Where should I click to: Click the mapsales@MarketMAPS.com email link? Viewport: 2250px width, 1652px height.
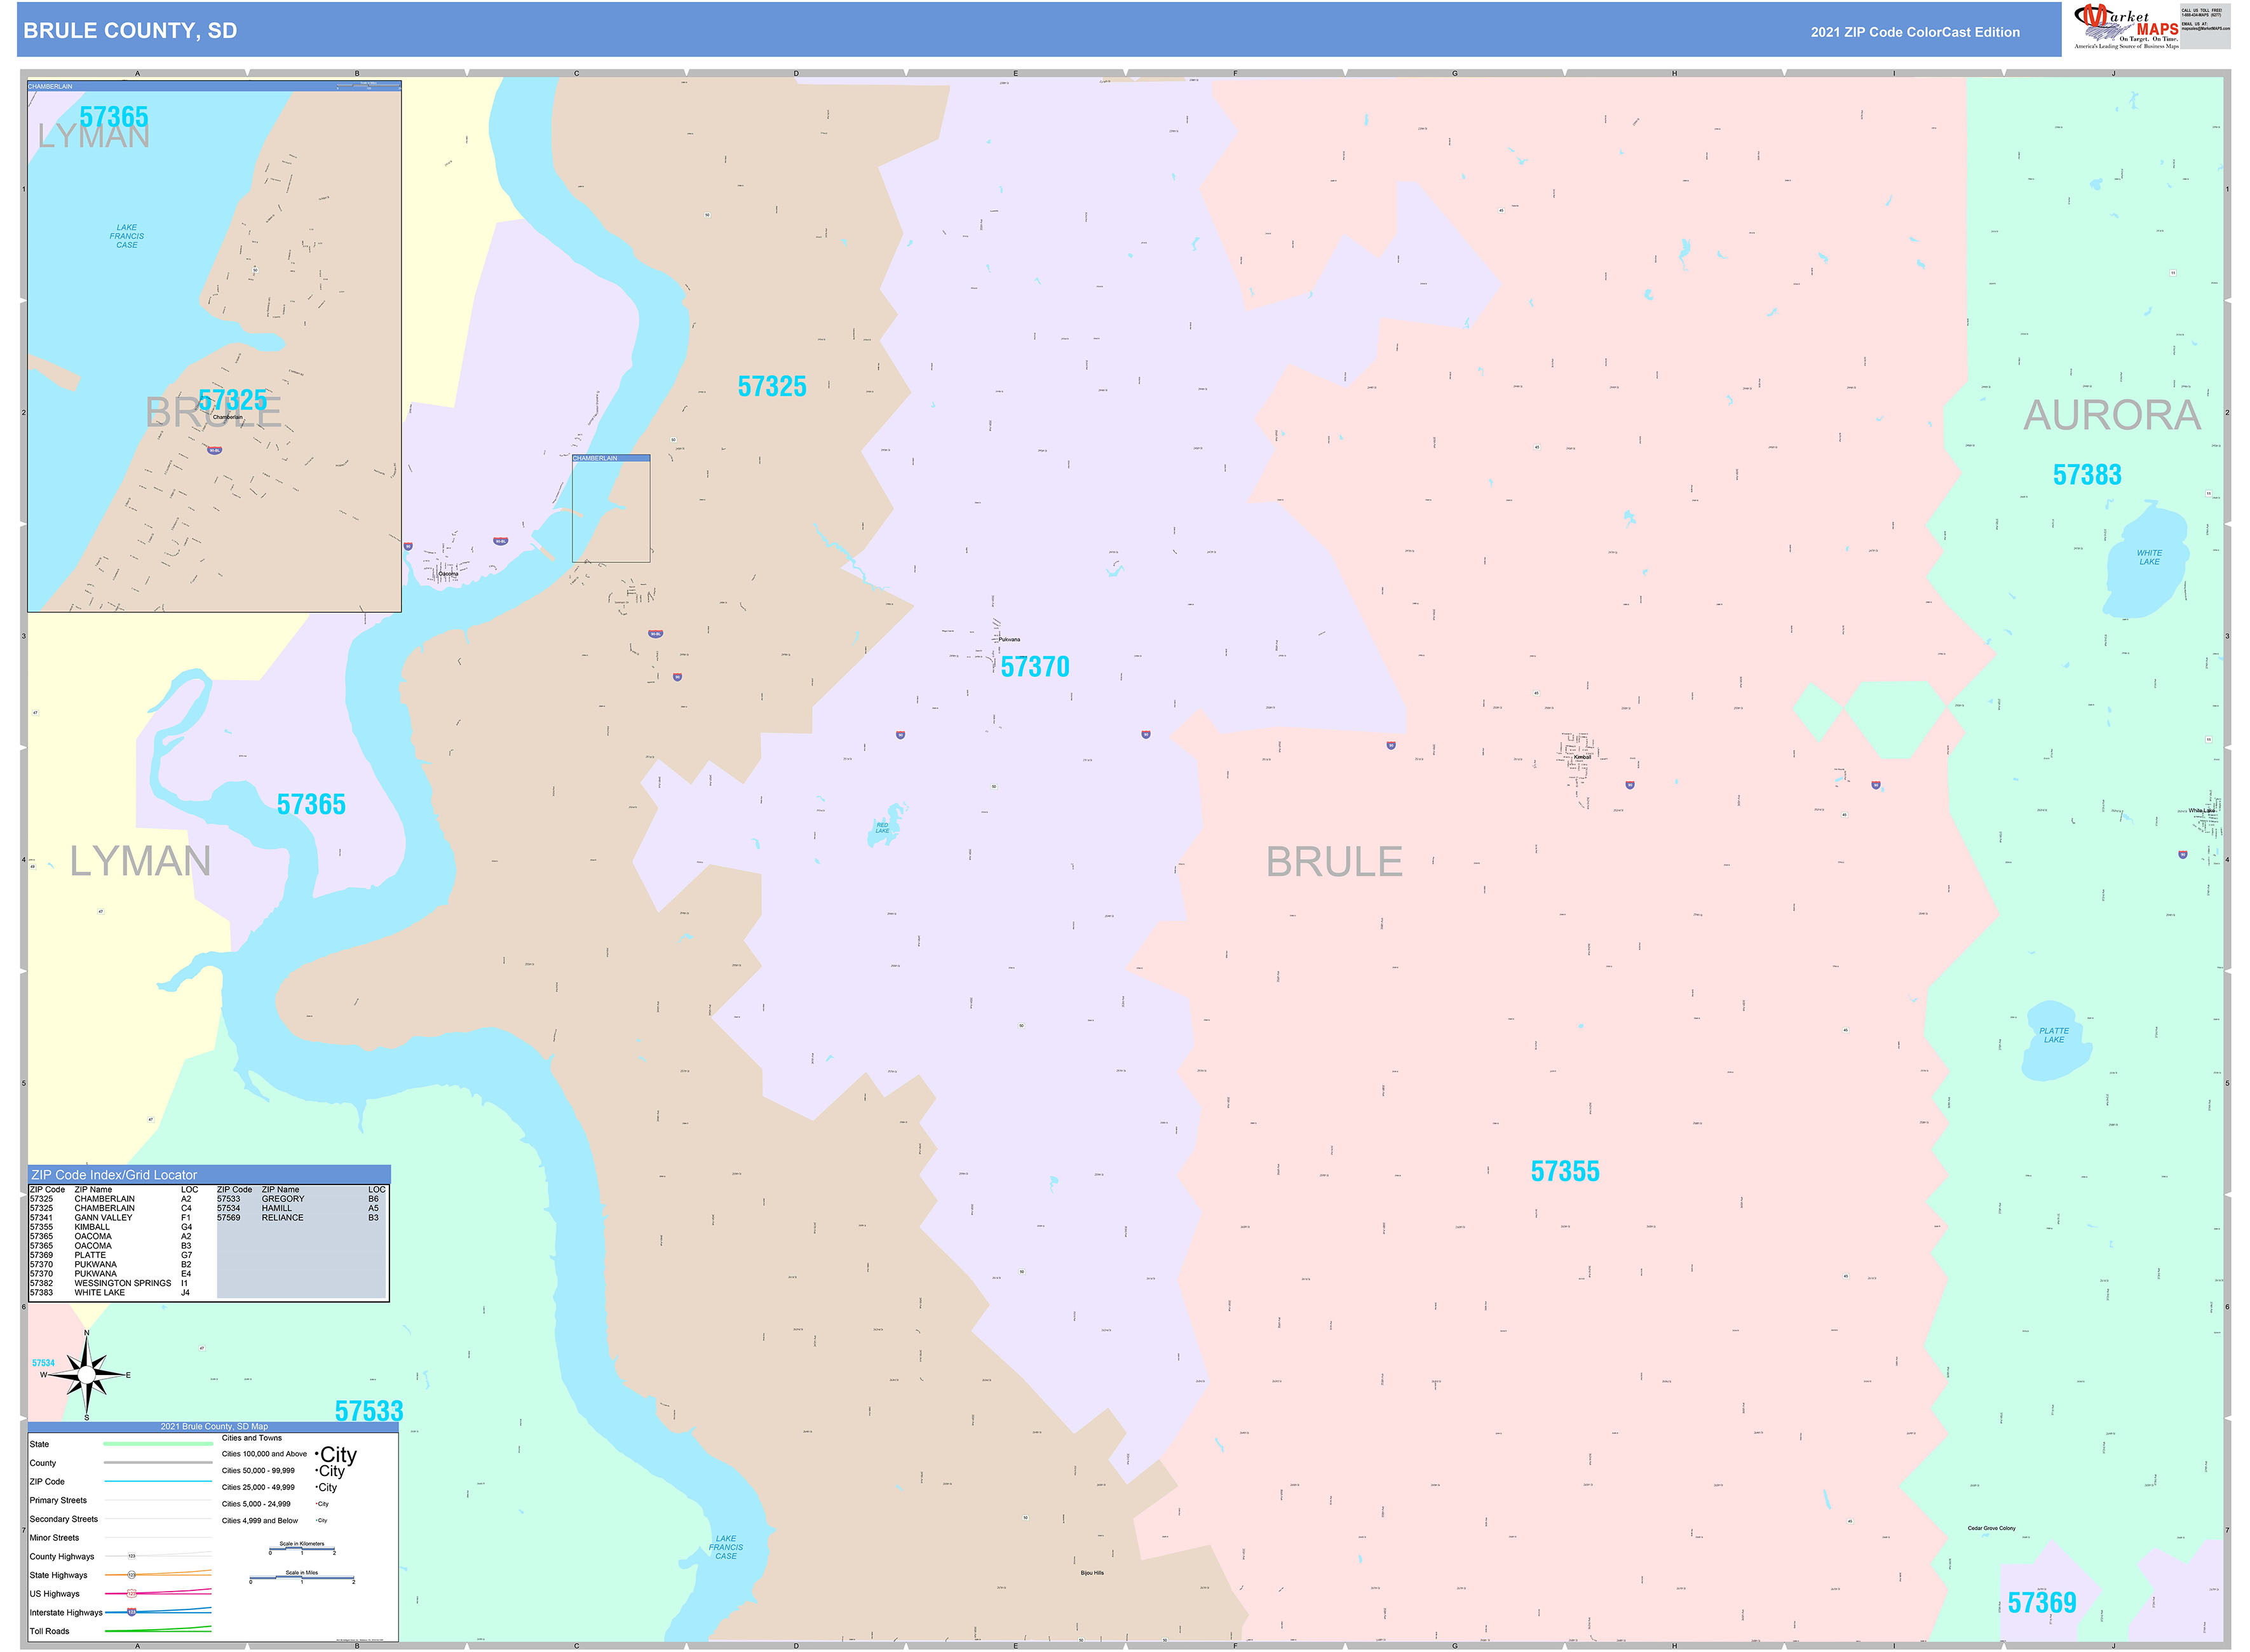[x=2207, y=28]
